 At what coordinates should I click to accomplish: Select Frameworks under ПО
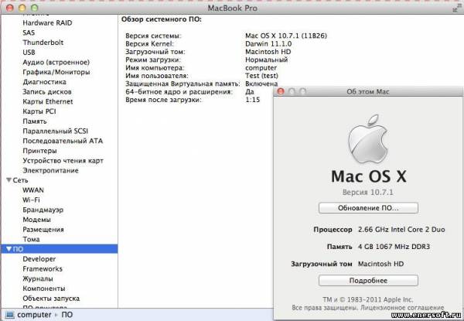43,269
